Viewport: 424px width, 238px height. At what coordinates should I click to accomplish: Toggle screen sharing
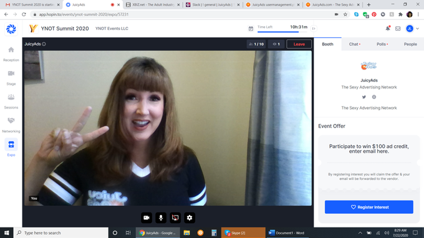pos(175,217)
